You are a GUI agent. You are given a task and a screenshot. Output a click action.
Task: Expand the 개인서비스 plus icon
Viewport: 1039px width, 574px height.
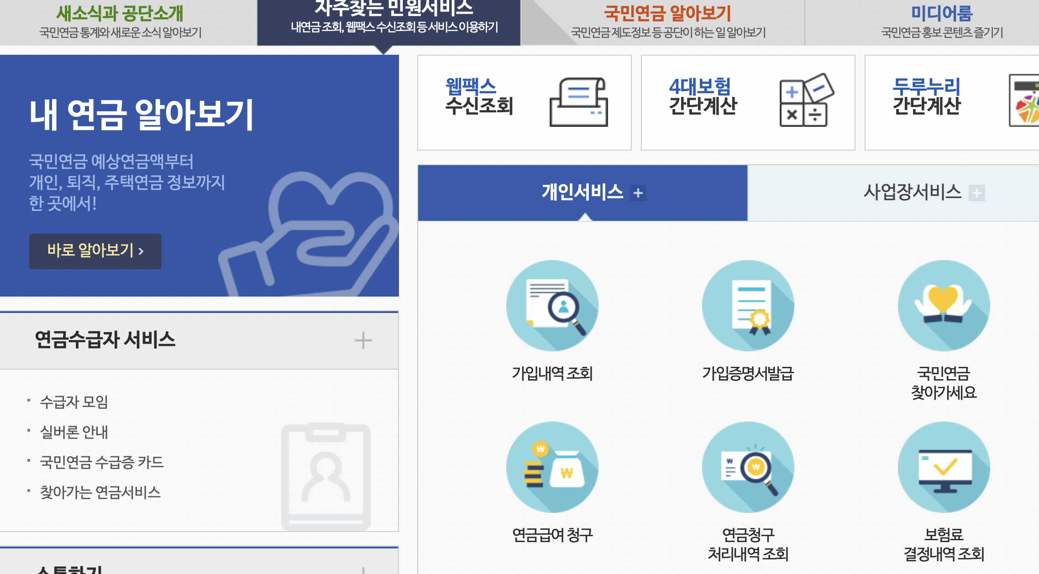click(638, 193)
